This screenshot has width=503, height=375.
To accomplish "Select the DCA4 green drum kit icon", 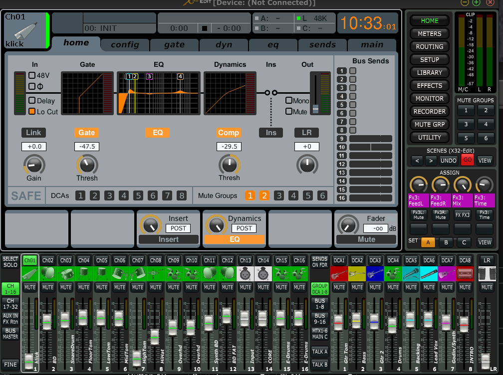I will (393, 274).
